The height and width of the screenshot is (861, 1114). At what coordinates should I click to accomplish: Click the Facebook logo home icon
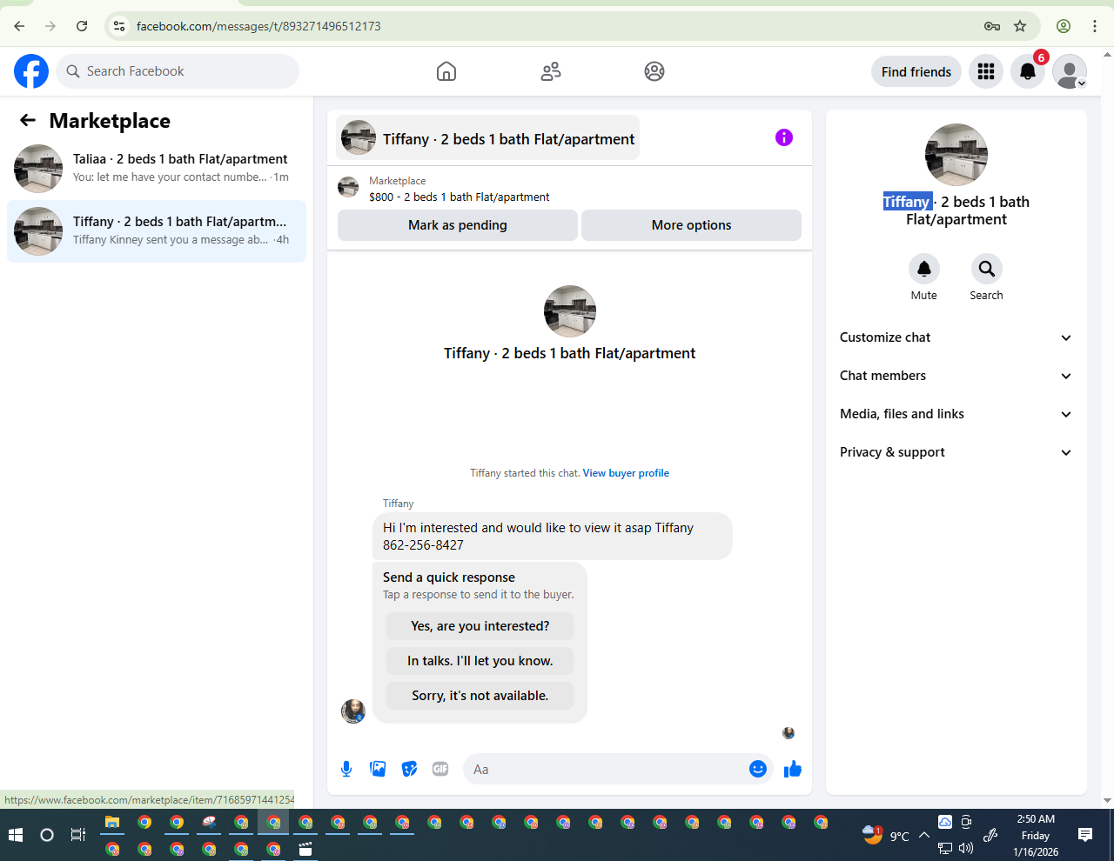(31, 71)
